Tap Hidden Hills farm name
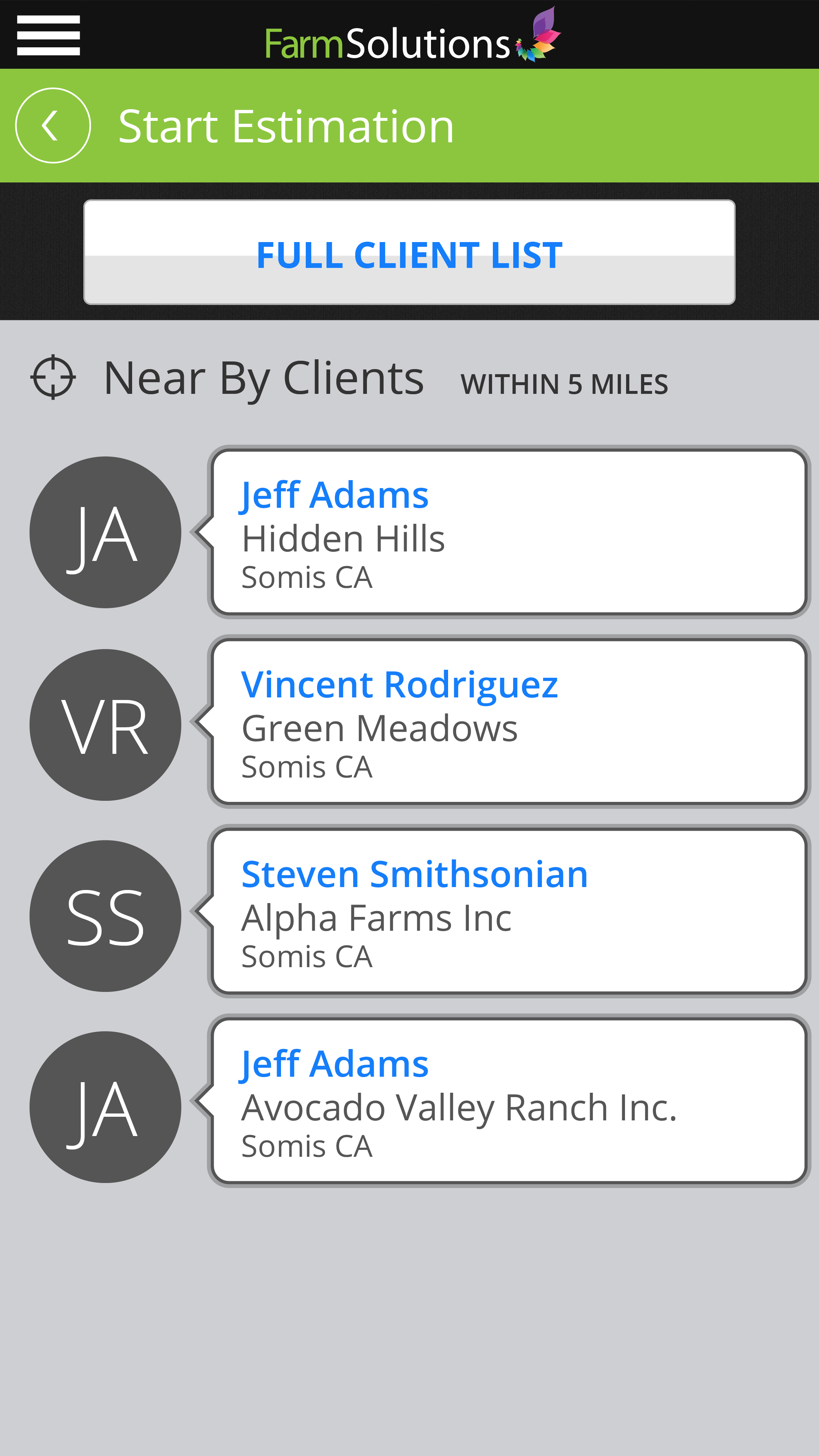The width and height of the screenshot is (819, 1456). click(x=343, y=538)
